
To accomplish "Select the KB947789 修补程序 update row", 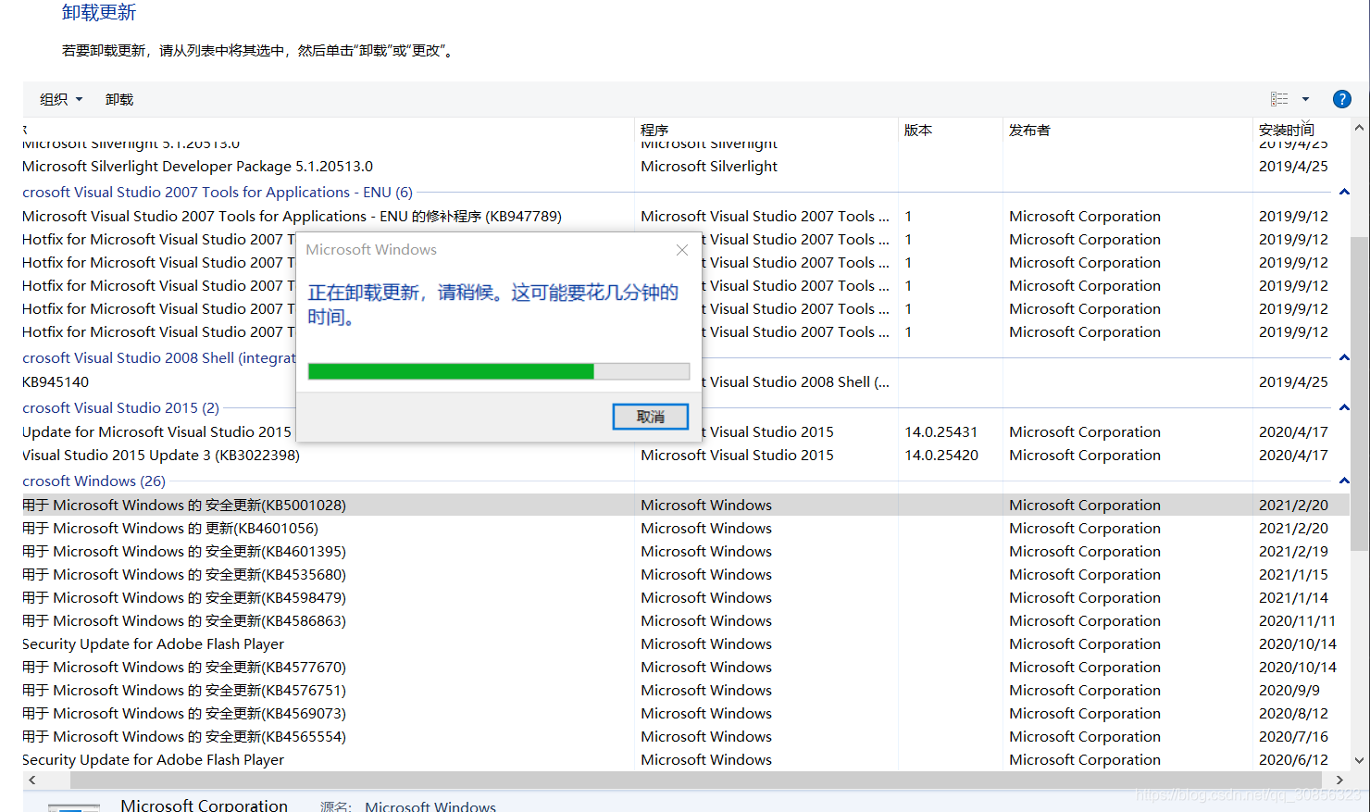I will pos(685,217).
